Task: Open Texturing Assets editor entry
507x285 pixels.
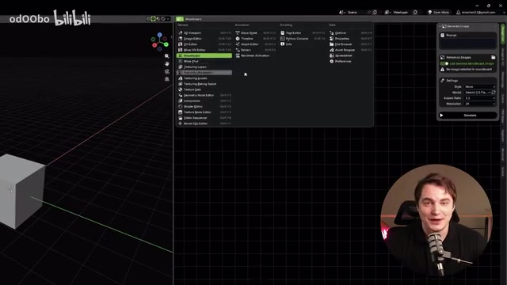Action: click(204, 78)
